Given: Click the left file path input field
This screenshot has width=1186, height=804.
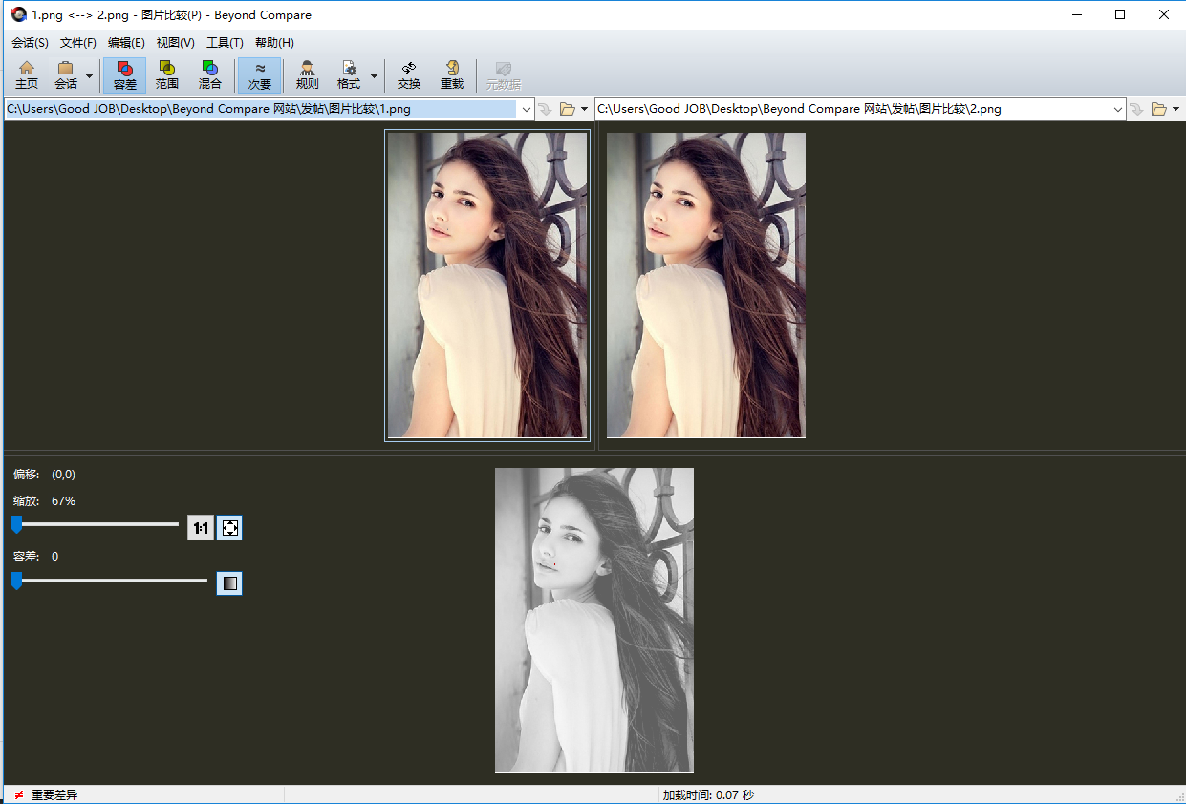Looking at the screenshot, I should point(260,109).
